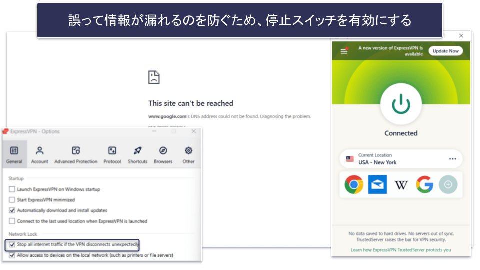Image resolution: width=480 pixels, height=270 pixels.
Task: Click the new version available notice
Action: click(391, 51)
